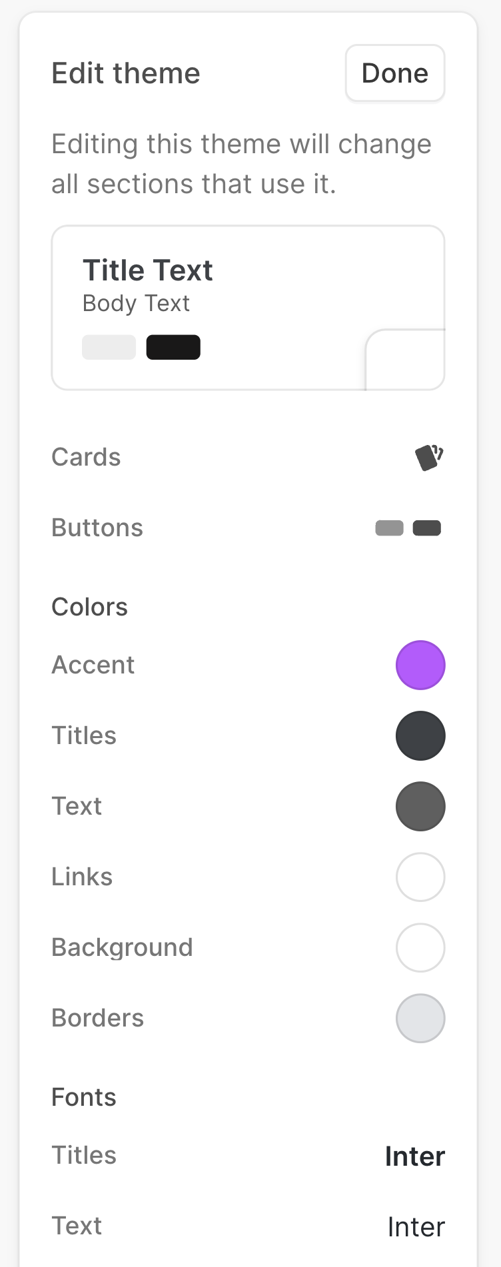Open the Background color swatch

pos(420,947)
